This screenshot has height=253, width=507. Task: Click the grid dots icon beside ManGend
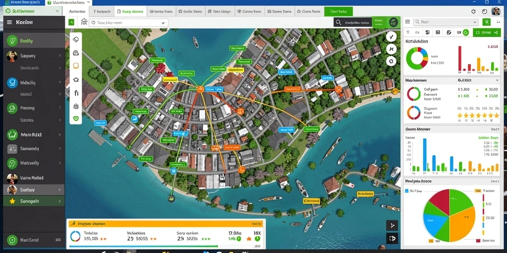(x=58, y=240)
